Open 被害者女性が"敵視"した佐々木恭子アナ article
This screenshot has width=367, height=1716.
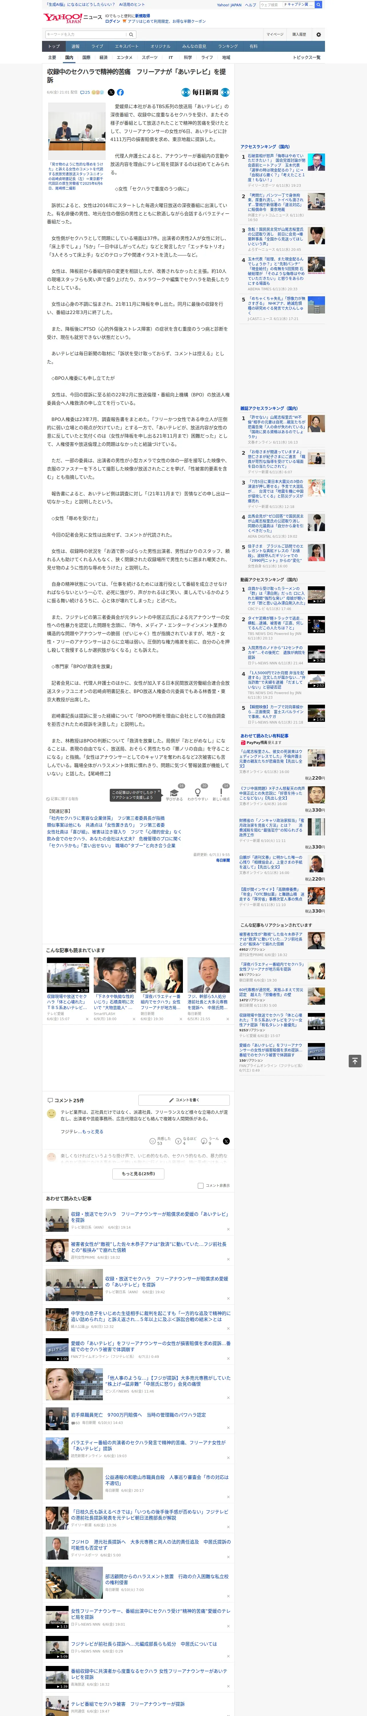coord(138,1250)
